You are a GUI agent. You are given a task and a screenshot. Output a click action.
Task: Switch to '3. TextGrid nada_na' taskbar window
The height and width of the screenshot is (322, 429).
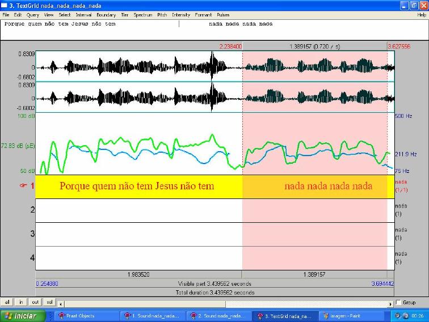coord(285,316)
